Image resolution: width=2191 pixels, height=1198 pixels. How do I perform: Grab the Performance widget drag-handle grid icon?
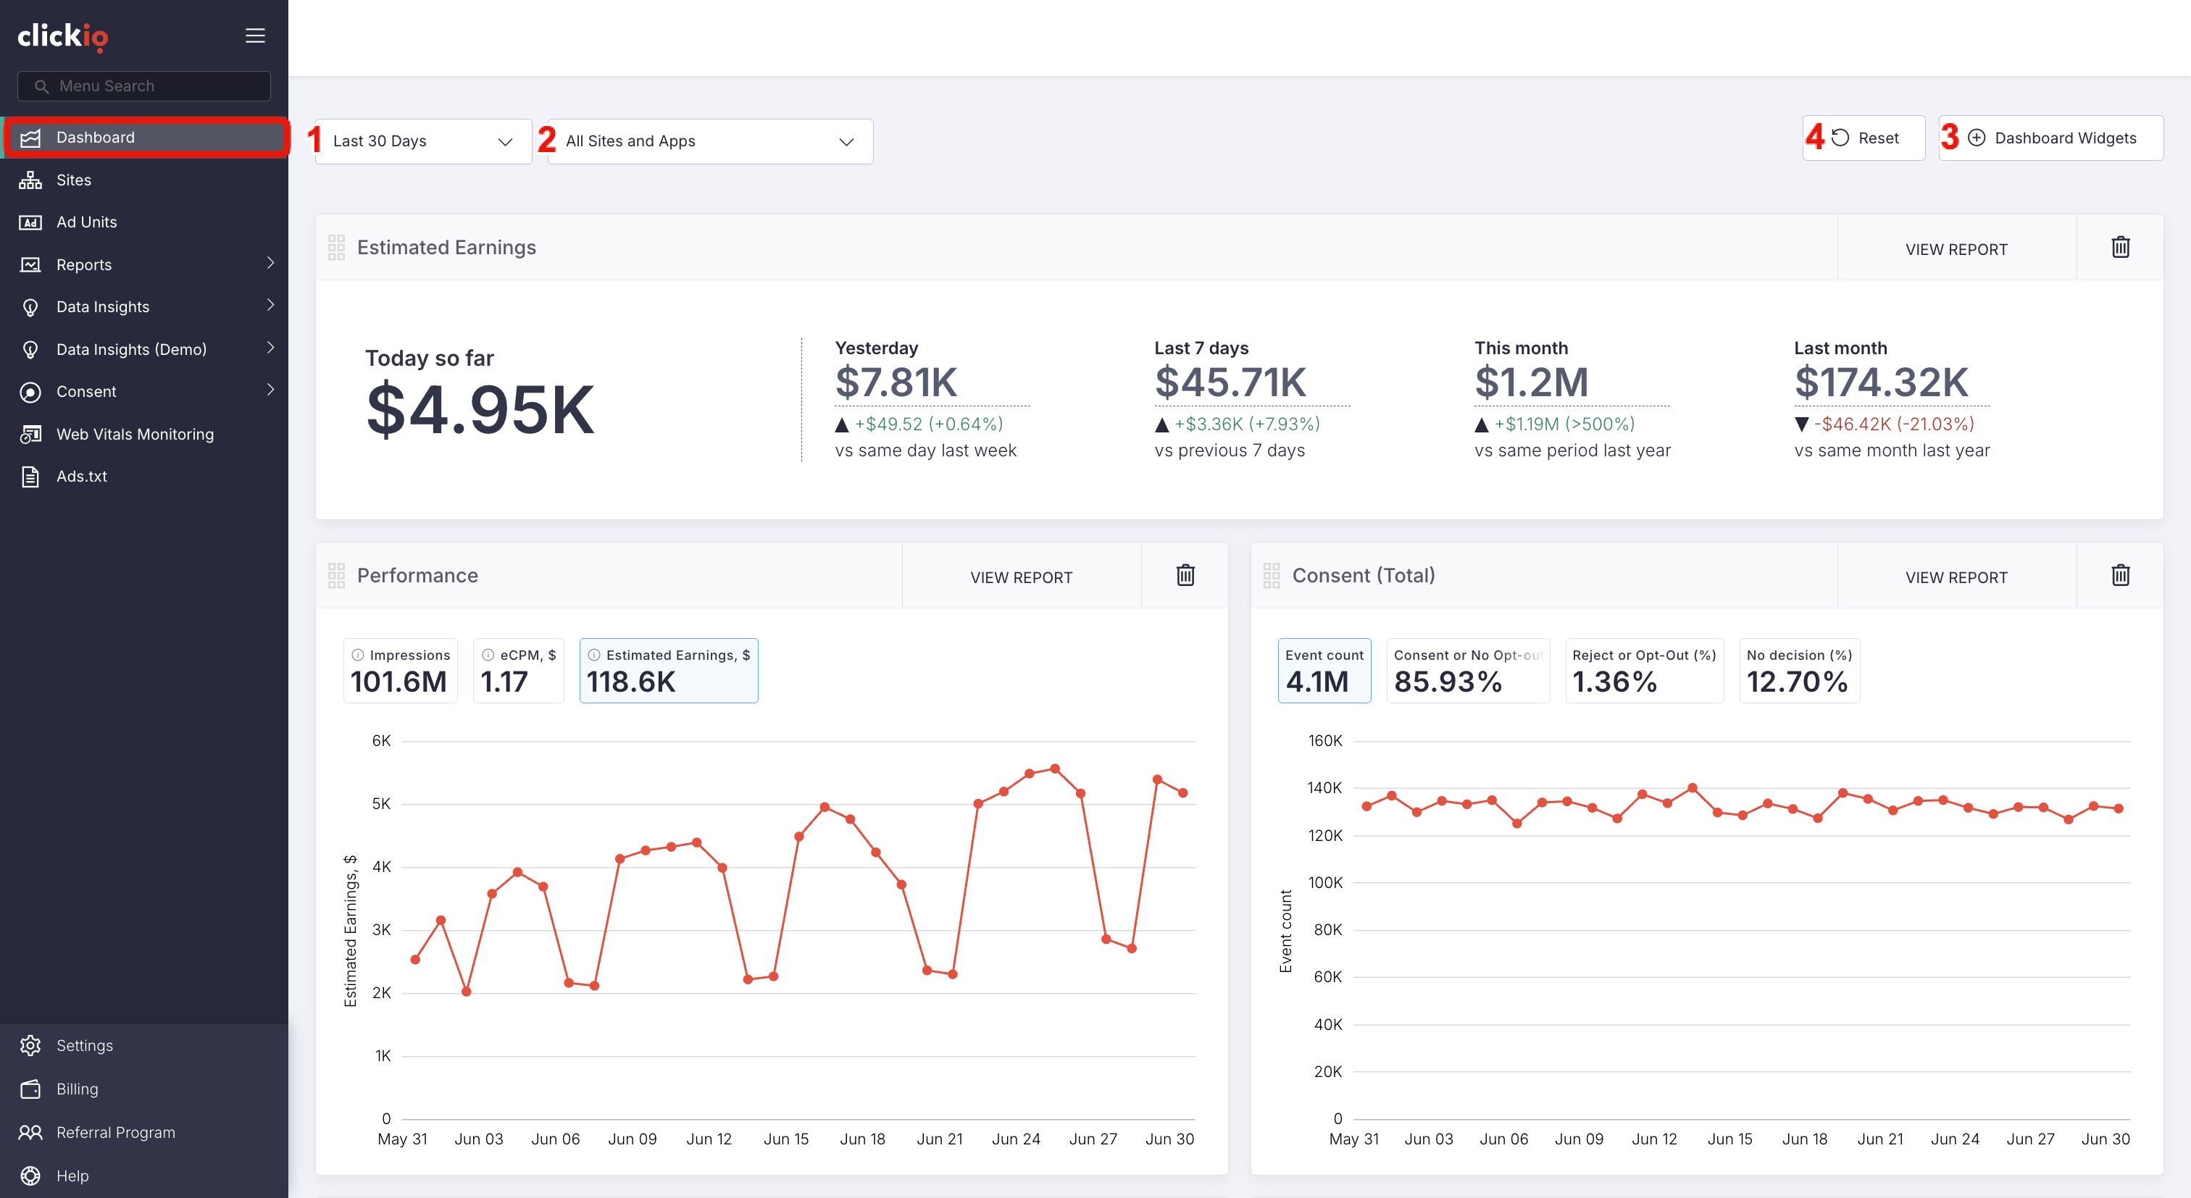[x=336, y=576]
